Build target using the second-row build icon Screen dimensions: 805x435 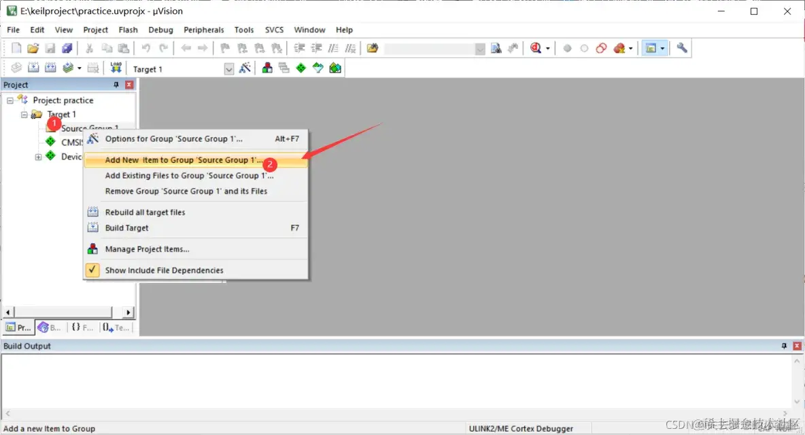coord(33,68)
